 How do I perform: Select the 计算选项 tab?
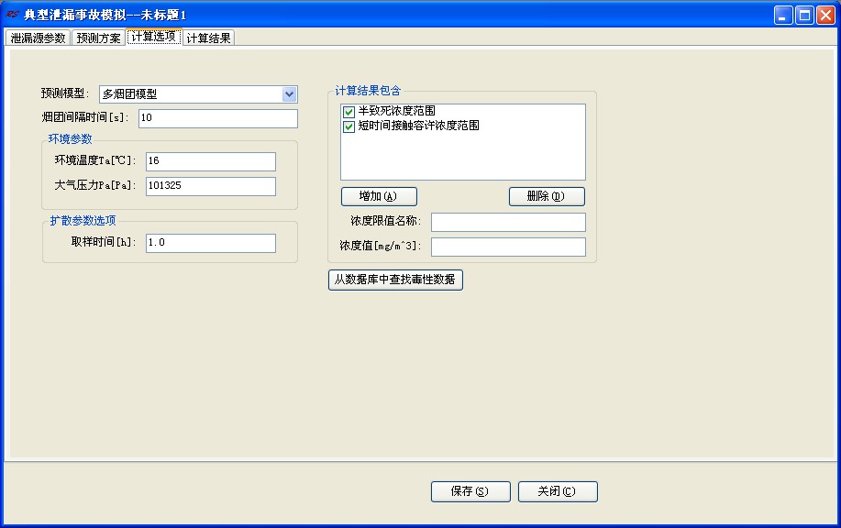click(153, 37)
